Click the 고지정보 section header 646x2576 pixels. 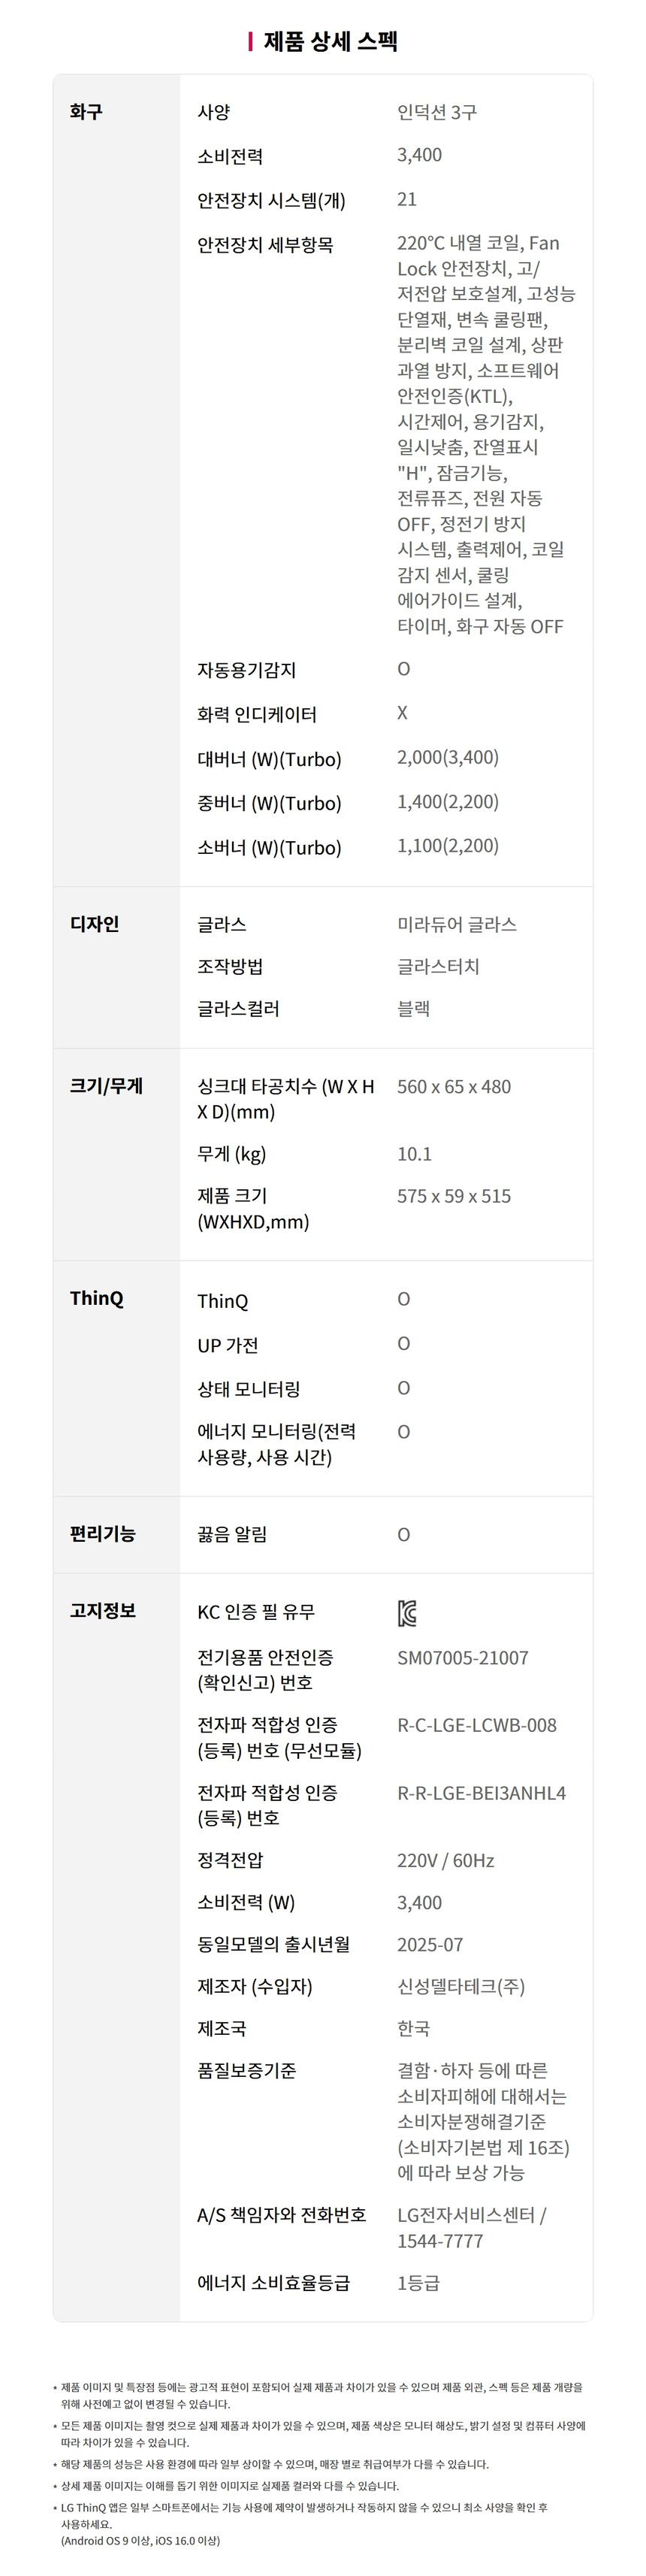pos(102,1611)
